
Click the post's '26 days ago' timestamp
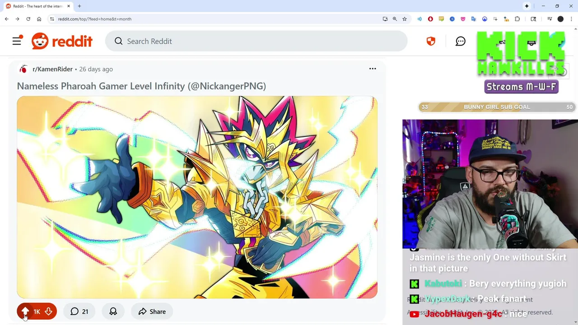click(x=96, y=69)
